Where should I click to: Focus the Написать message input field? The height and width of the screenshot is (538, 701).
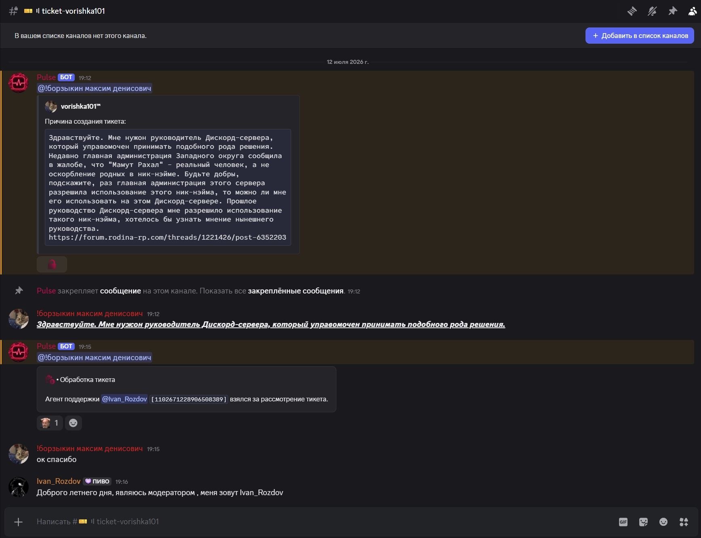(x=323, y=522)
